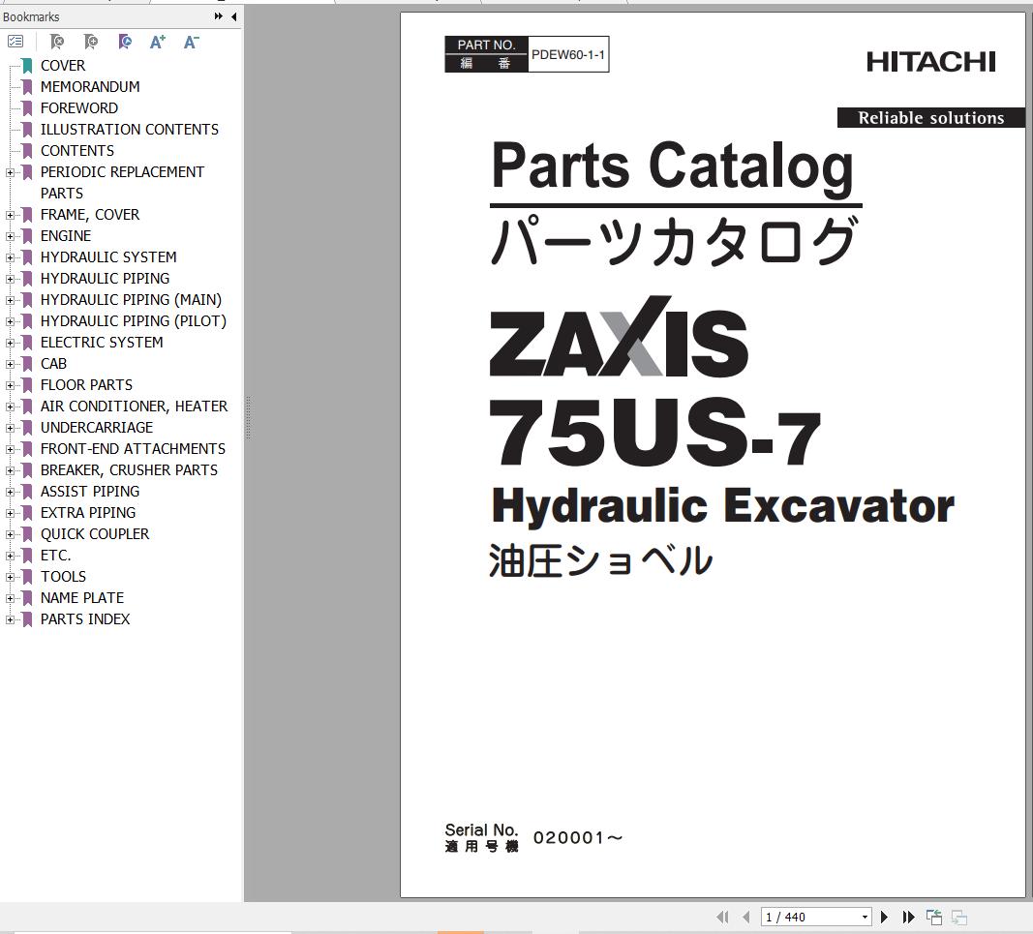Select AIR CONDITIONER, HEATER bookmark
The width and height of the screenshot is (1033, 934).
(x=134, y=407)
